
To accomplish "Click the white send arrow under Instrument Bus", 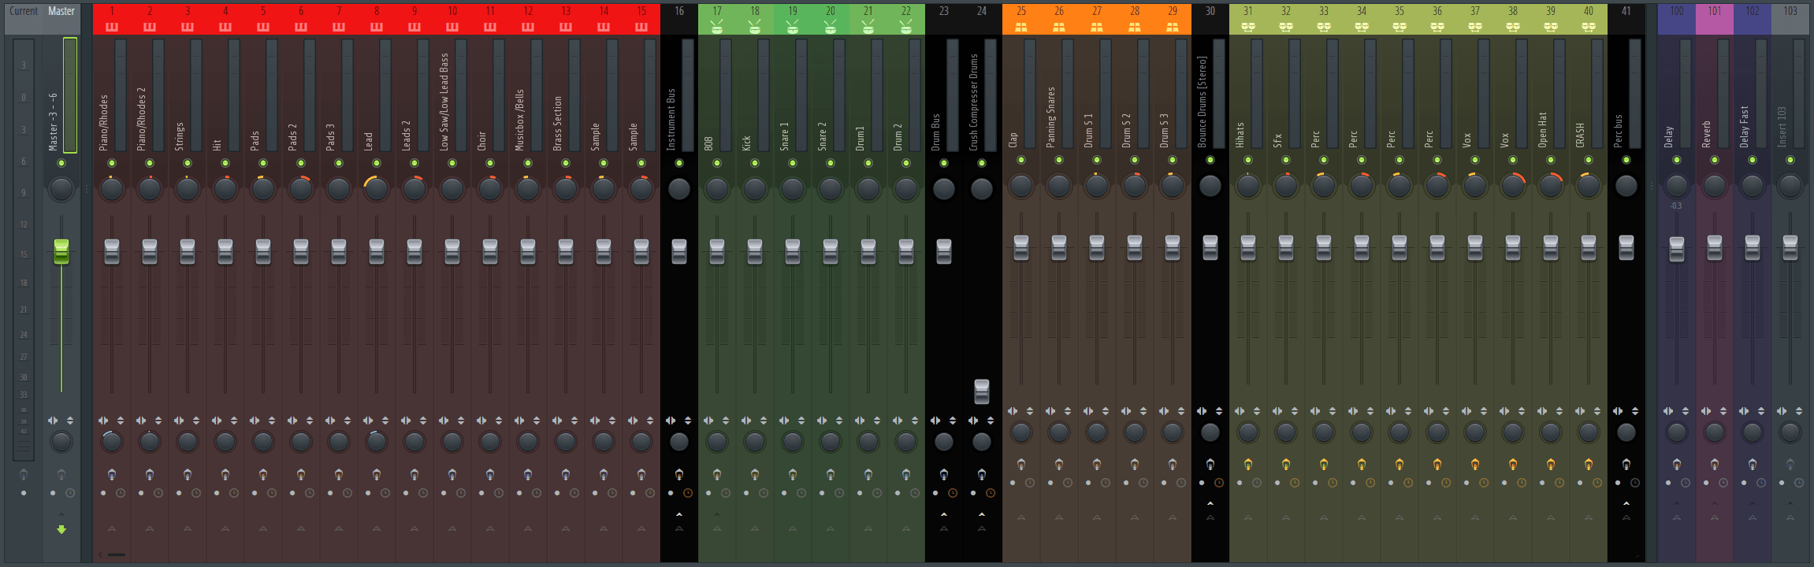I will click(679, 514).
